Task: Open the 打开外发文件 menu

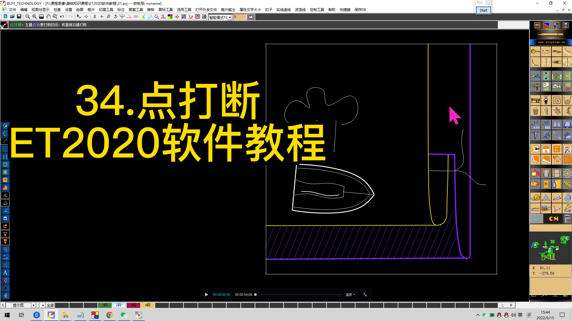Action: click(x=206, y=10)
